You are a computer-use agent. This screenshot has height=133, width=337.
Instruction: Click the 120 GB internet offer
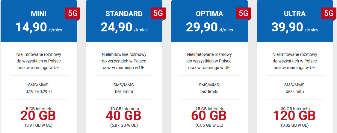294,116
